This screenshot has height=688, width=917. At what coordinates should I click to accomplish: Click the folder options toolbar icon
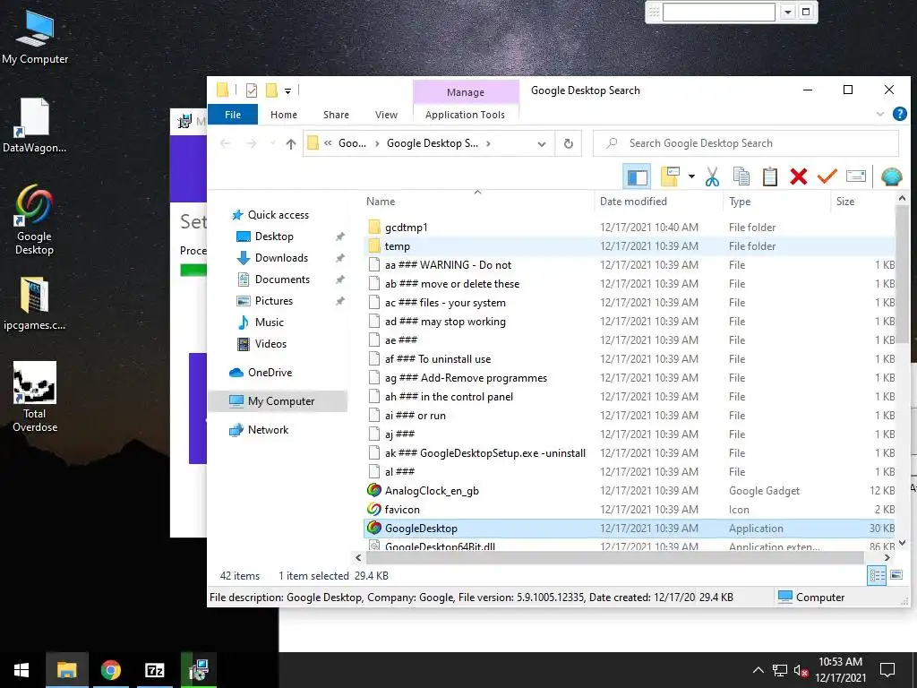[x=670, y=176]
